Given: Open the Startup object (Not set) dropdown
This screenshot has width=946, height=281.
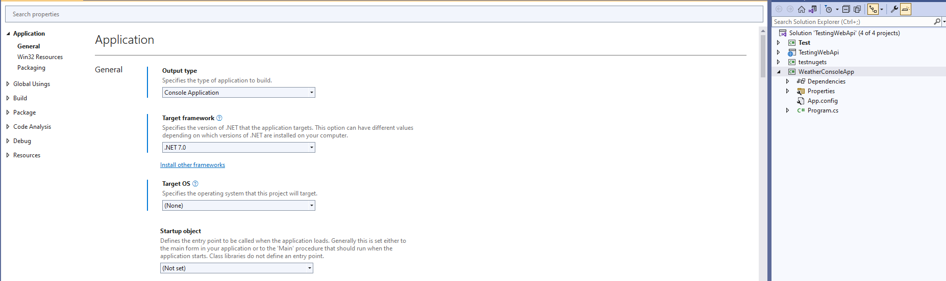Looking at the screenshot, I should pos(237,268).
